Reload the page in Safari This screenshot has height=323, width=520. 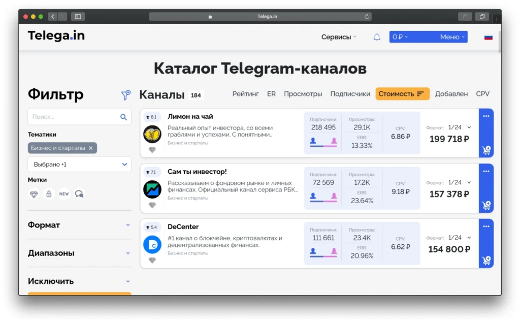pos(367,16)
